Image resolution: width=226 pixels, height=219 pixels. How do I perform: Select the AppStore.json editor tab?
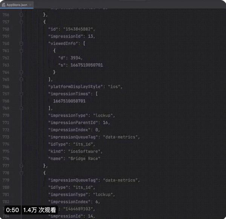(x=17, y=5)
